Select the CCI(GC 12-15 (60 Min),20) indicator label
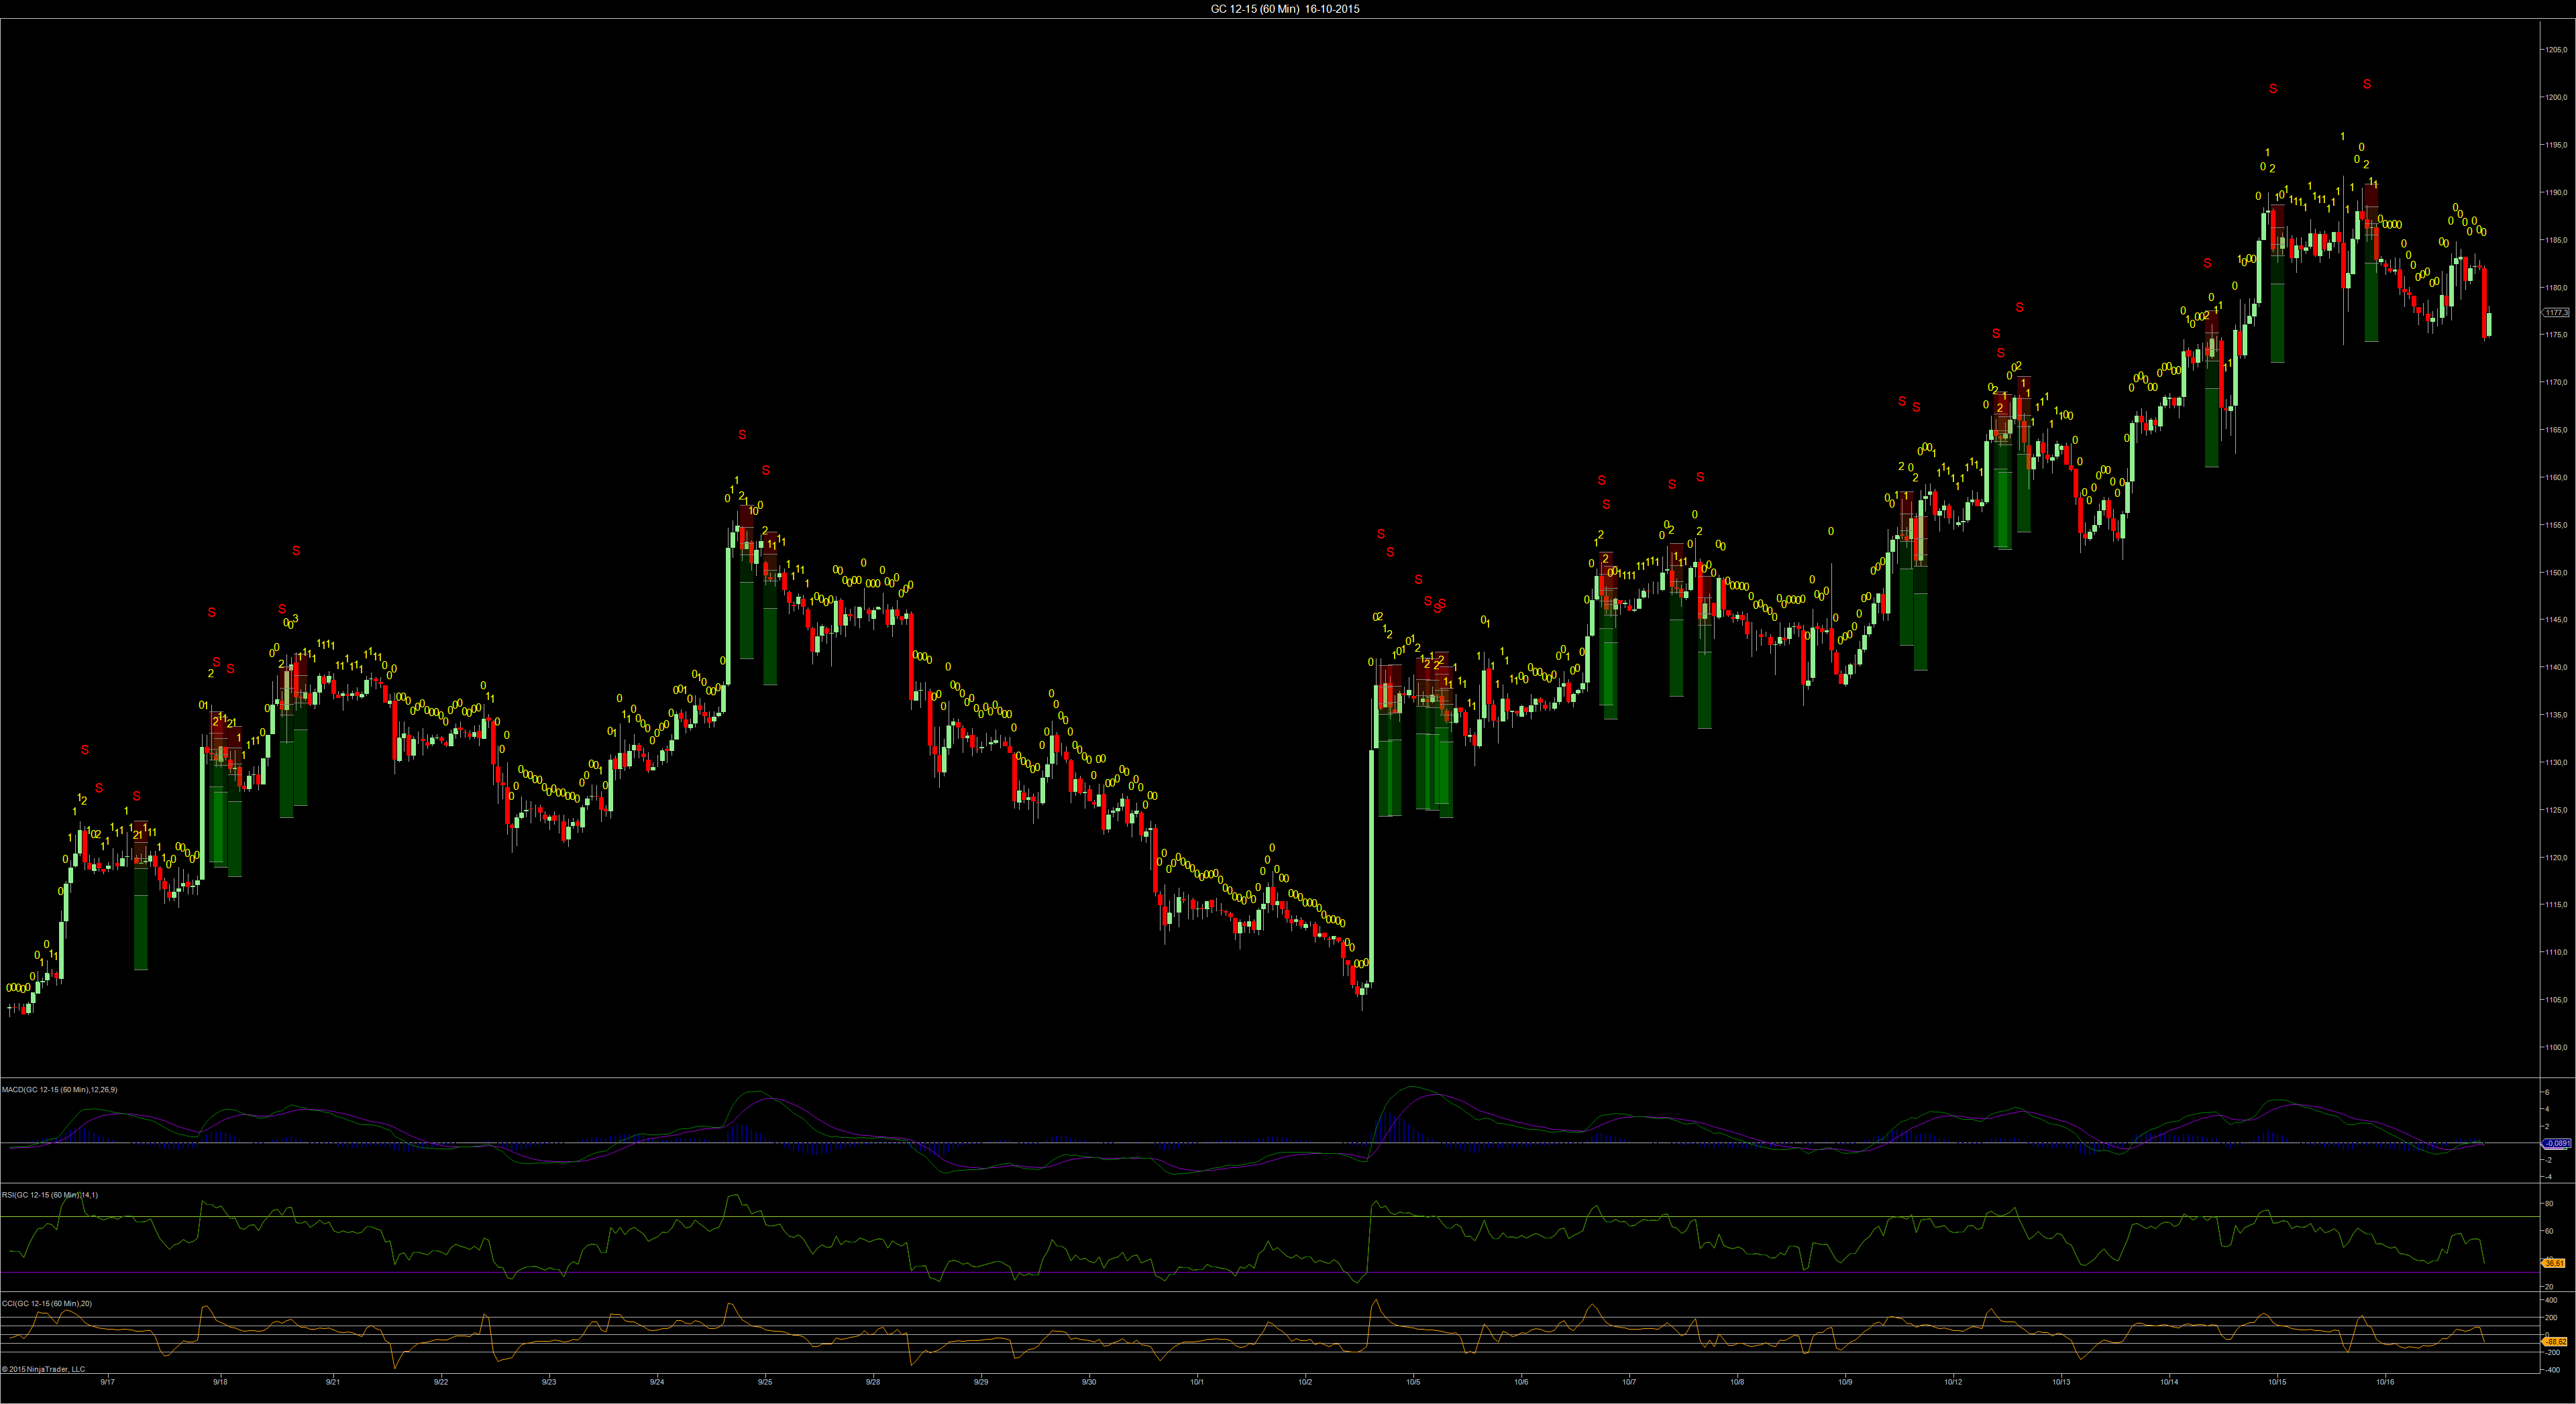The height and width of the screenshot is (1404, 2576). tap(47, 1303)
